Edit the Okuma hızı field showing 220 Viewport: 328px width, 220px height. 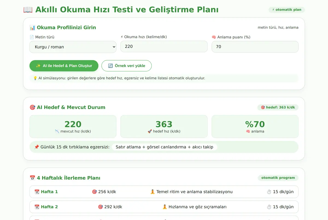tap(164, 46)
